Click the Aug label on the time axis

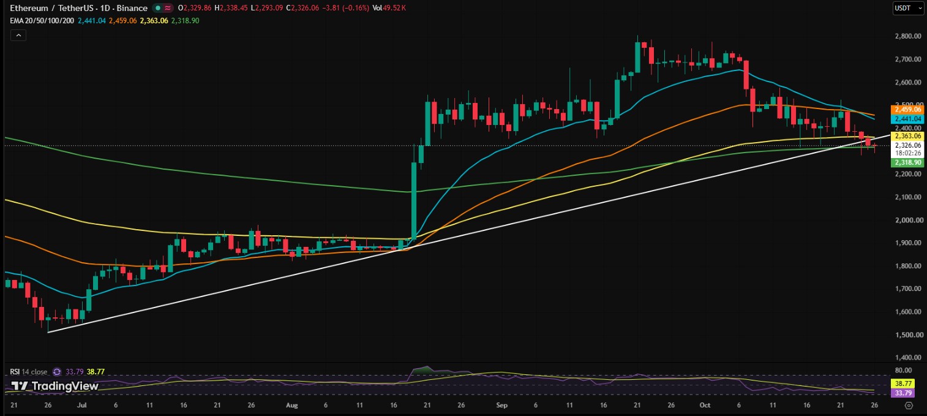(x=291, y=406)
